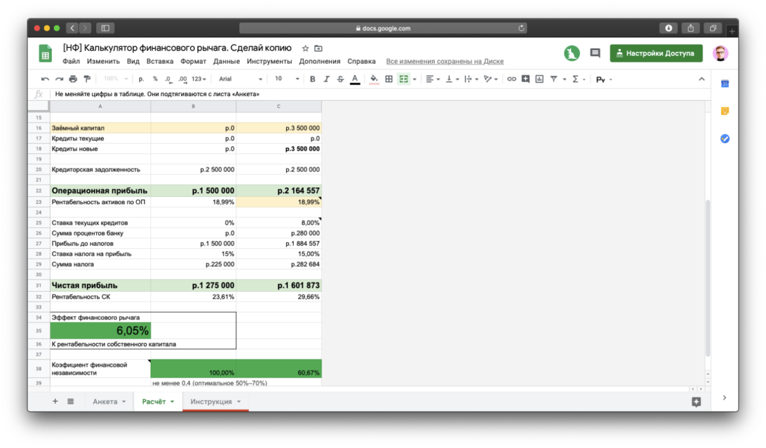Image resolution: width=766 pixels, height=448 pixels.
Task: Click the undo arrow icon
Action: coord(45,79)
